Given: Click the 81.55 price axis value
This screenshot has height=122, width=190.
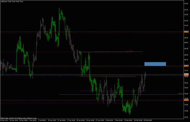Looking at the screenshot, I should click(186, 15).
